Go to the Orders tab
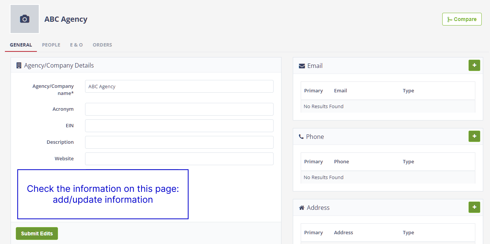This screenshot has width=490, height=244. tap(102, 45)
